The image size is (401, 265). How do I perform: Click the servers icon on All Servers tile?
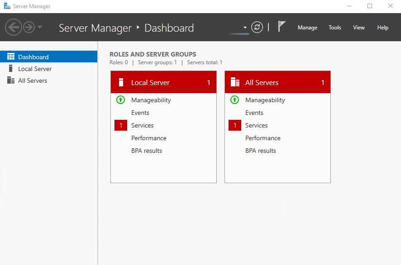(x=235, y=82)
